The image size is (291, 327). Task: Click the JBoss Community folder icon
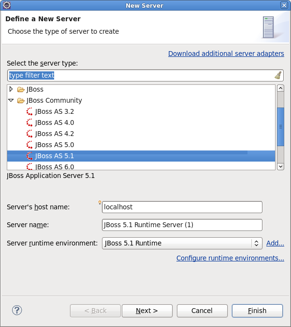(x=21, y=100)
